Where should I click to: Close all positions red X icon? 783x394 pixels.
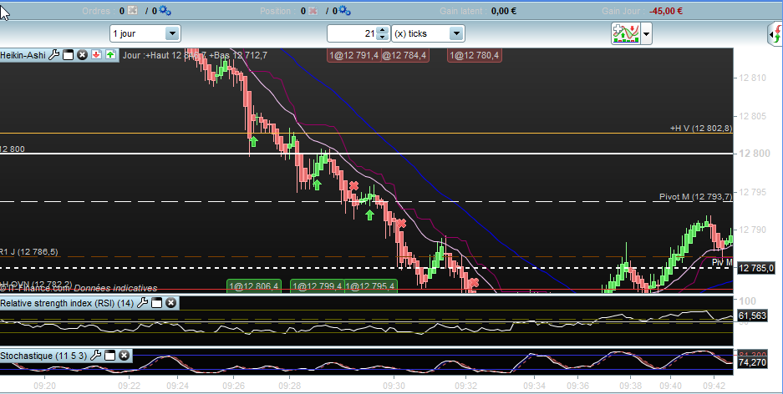(313, 11)
